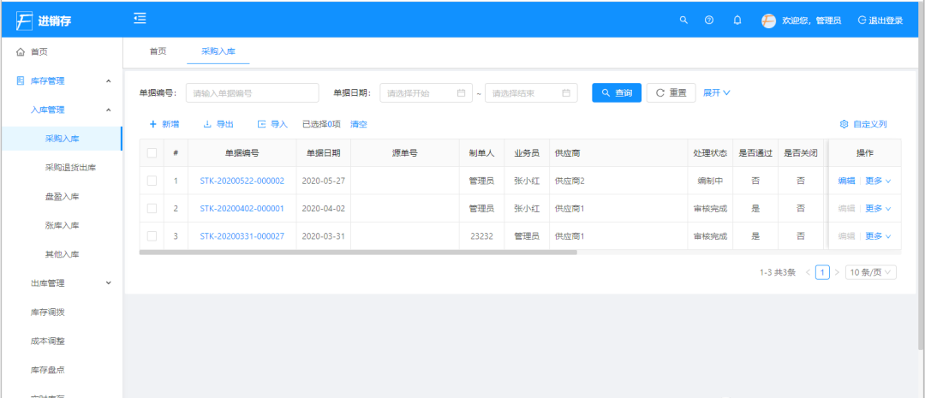Open document link STK-20200522-000002
This screenshot has height=398, width=925.
(242, 181)
